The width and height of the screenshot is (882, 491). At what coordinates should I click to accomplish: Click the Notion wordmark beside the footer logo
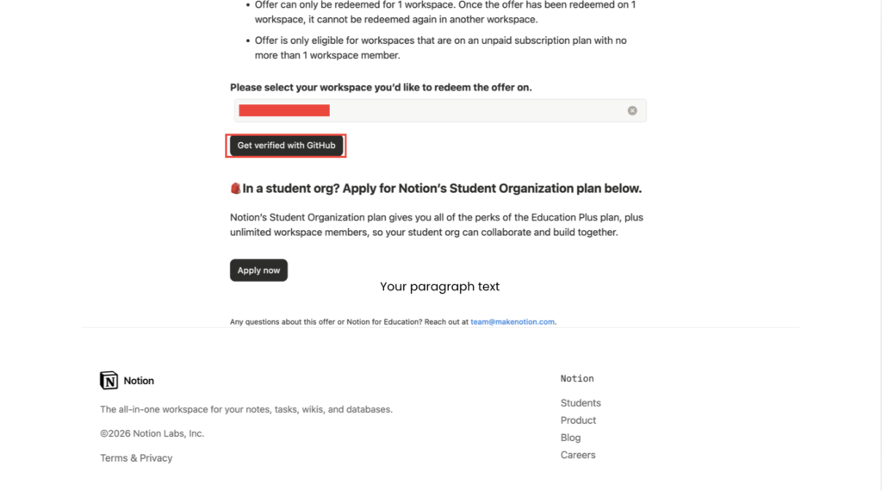pyautogui.click(x=139, y=381)
